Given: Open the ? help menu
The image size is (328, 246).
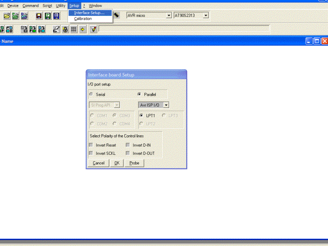Looking at the screenshot, I should pyautogui.click(x=84, y=5).
